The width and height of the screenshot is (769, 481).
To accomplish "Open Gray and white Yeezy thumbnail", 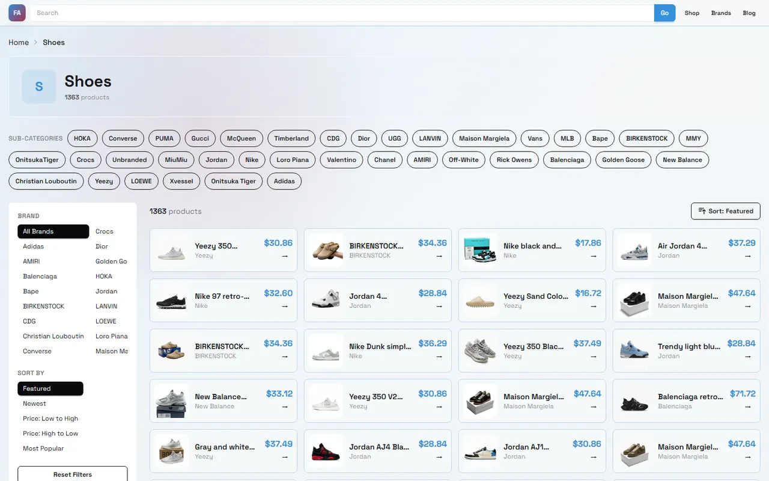I will click(171, 451).
